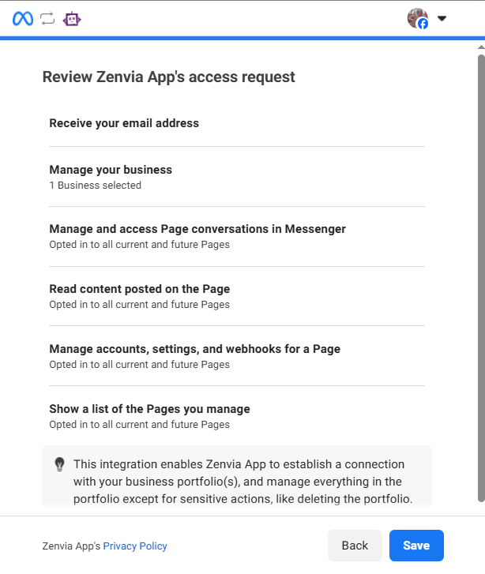Select Read content posted on the Page

[x=237, y=296]
